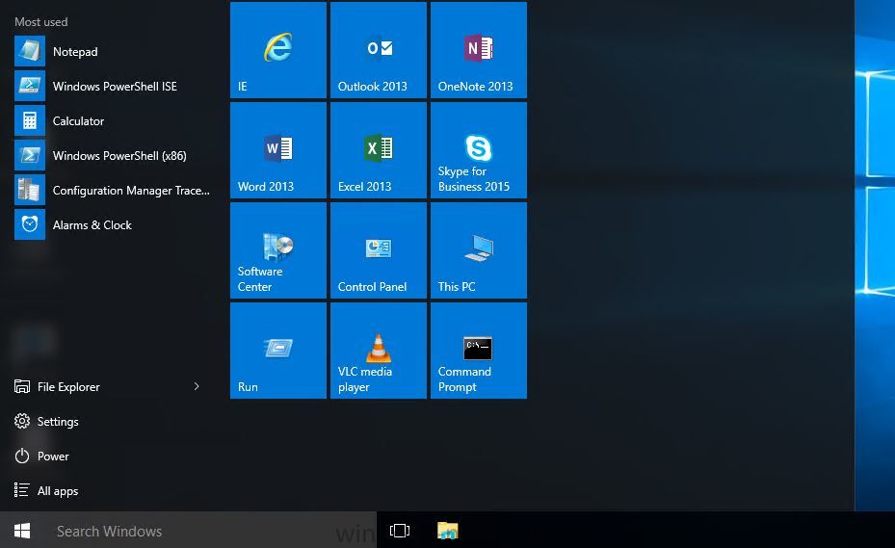Show All apps list
This screenshot has width=895, height=548.
click(46, 491)
